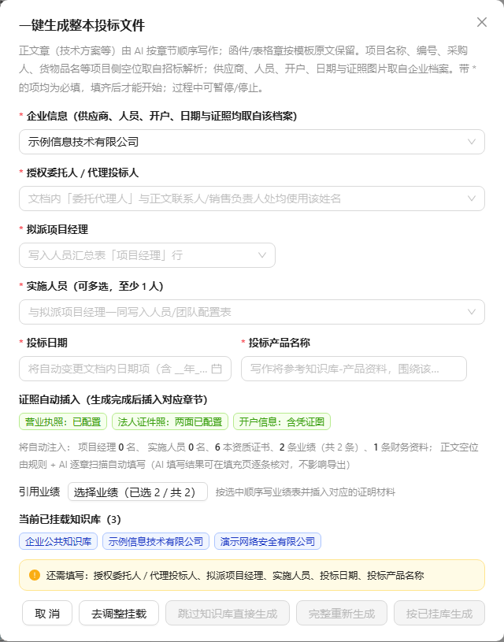Open the 企业信息 company dropdown
504x642 pixels.
[x=252, y=142]
